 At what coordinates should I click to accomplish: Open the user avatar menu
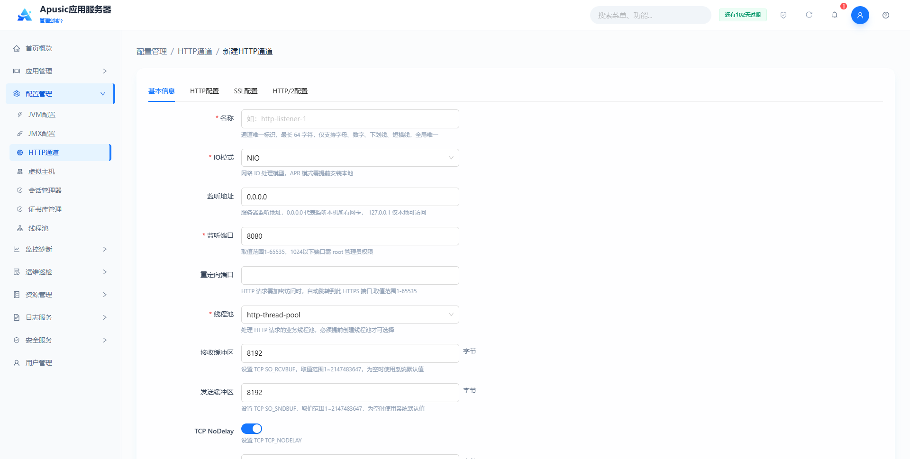[x=860, y=15]
